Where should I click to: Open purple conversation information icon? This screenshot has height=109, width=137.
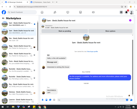click(130, 20)
